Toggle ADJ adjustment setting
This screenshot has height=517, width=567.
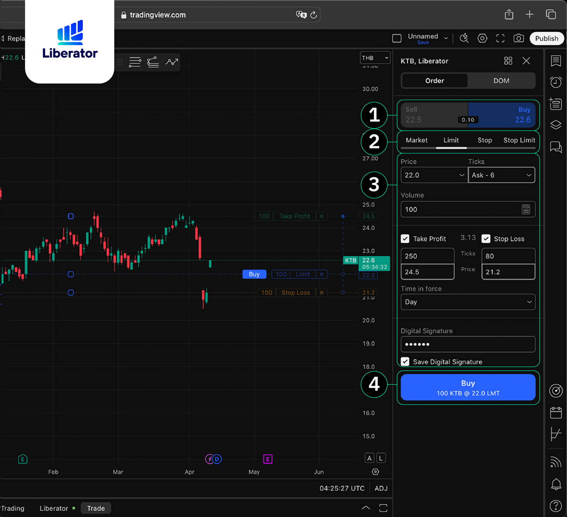click(381, 488)
